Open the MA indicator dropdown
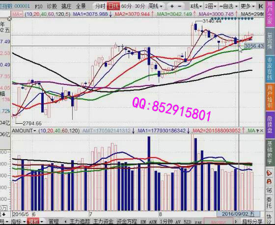 17,14
